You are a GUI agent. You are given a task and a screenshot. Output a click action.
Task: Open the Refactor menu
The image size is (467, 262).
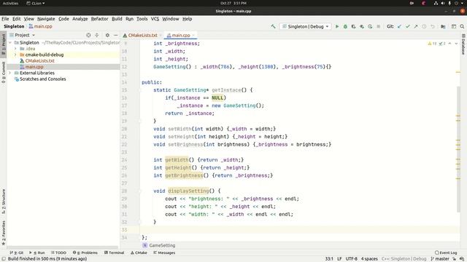click(x=99, y=19)
